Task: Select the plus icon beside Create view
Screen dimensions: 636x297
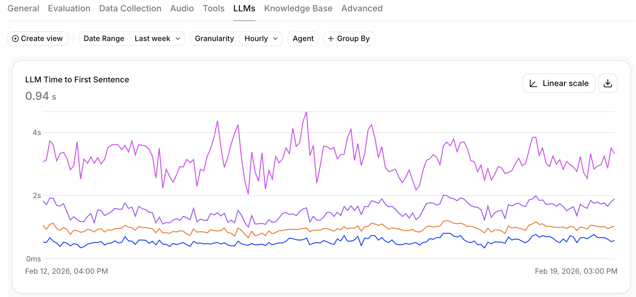Action: point(15,39)
